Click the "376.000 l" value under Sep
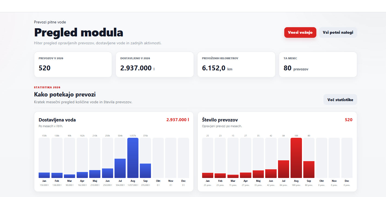Viewport: 386px width, 197px height. point(145,185)
